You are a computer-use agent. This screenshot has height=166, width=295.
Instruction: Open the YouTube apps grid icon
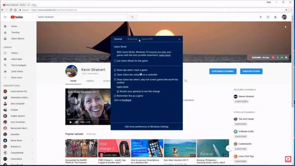tap(268, 17)
